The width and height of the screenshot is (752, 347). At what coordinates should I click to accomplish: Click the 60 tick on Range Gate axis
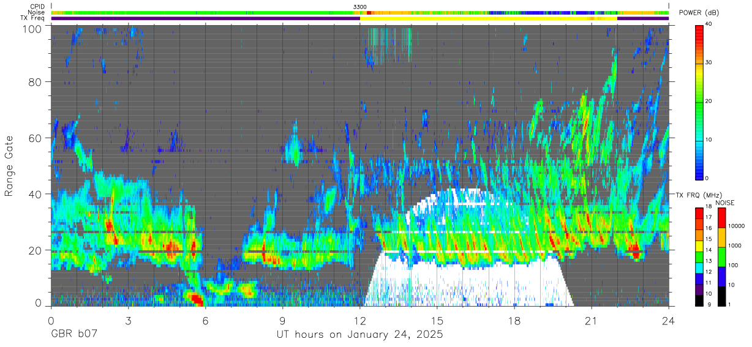[x=36, y=138]
